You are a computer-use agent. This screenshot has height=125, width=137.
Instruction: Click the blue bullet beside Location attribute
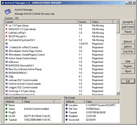[66, 105]
